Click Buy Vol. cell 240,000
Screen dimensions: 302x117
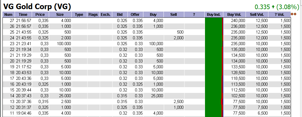click(238, 21)
